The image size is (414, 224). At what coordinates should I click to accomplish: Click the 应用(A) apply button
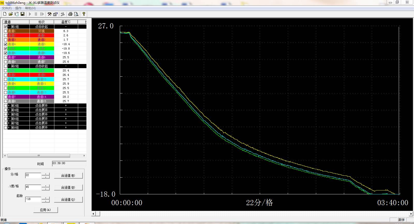pyautogui.click(x=46, y=210)
